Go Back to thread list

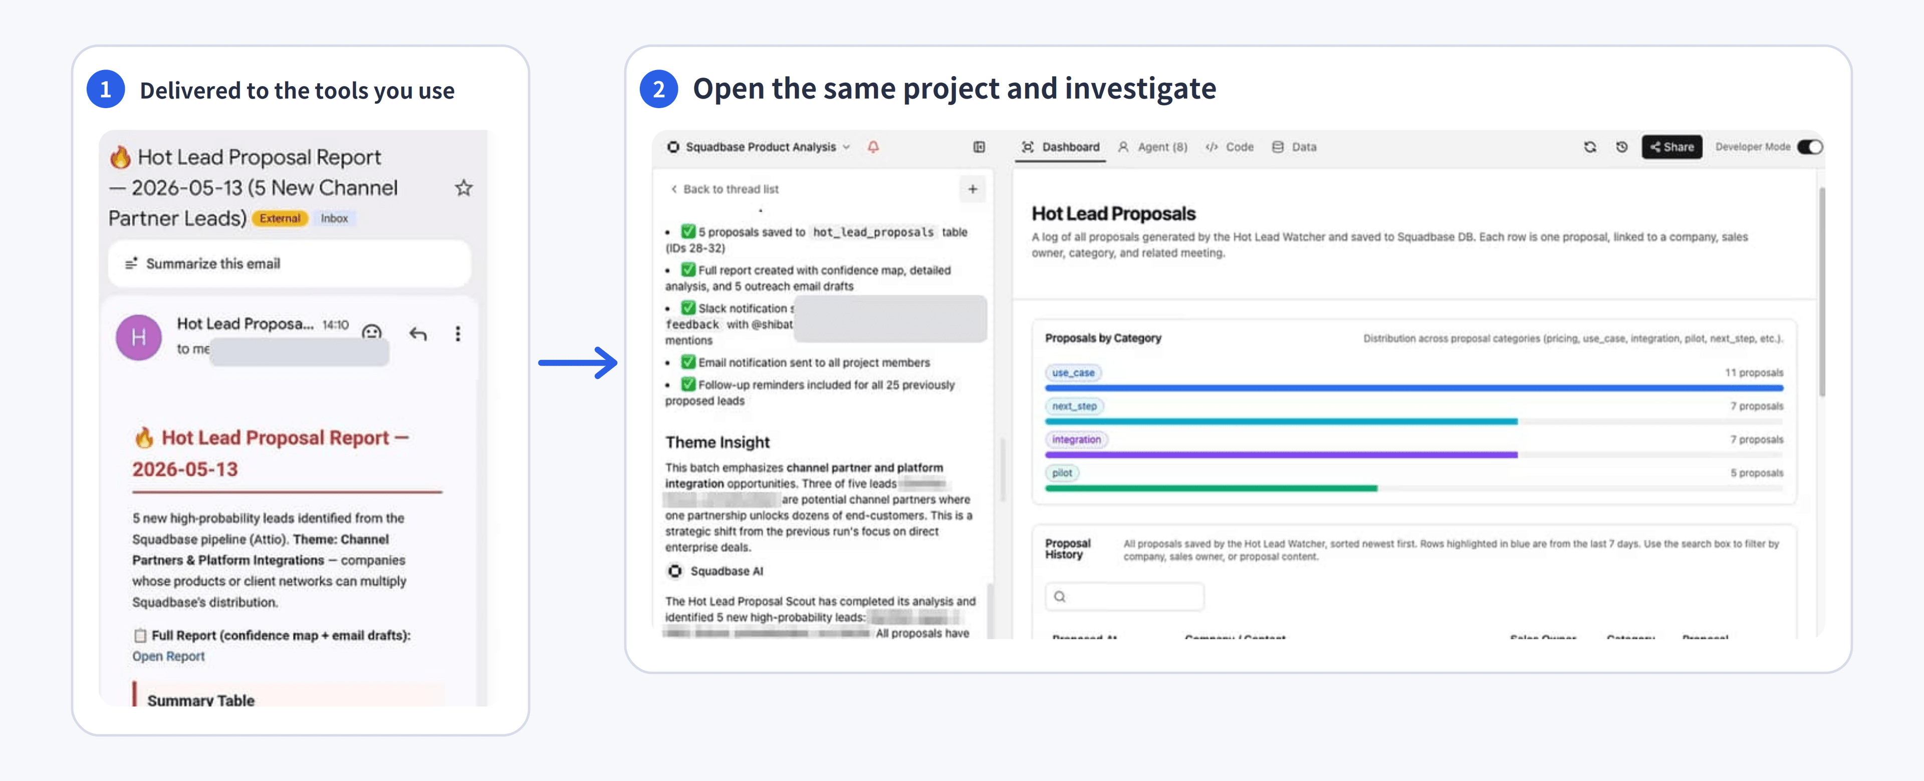point(724,189)
